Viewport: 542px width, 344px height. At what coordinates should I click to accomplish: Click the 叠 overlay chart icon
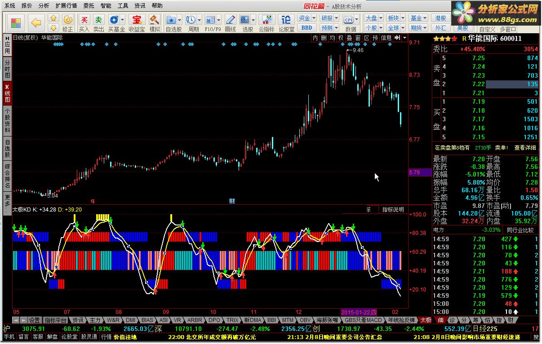tap(349, 38)
